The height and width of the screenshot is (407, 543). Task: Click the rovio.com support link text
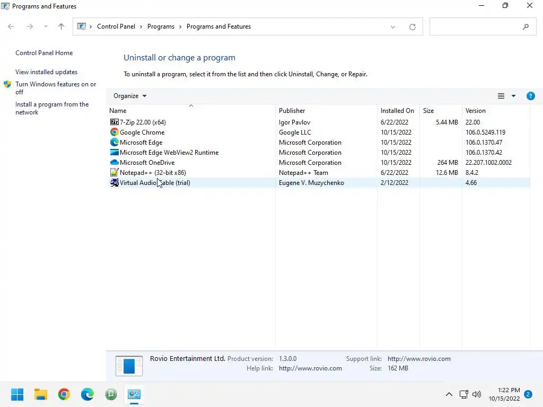pos(419,359)
